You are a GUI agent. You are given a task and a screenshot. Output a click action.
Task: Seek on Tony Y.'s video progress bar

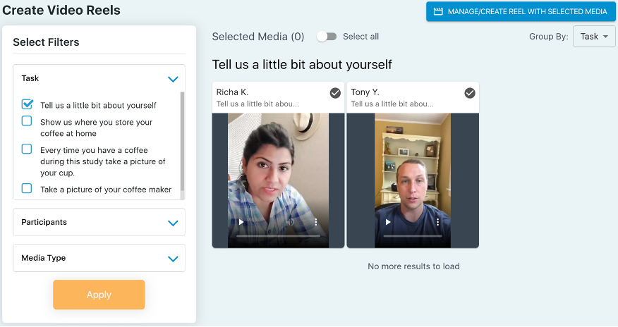412,237
